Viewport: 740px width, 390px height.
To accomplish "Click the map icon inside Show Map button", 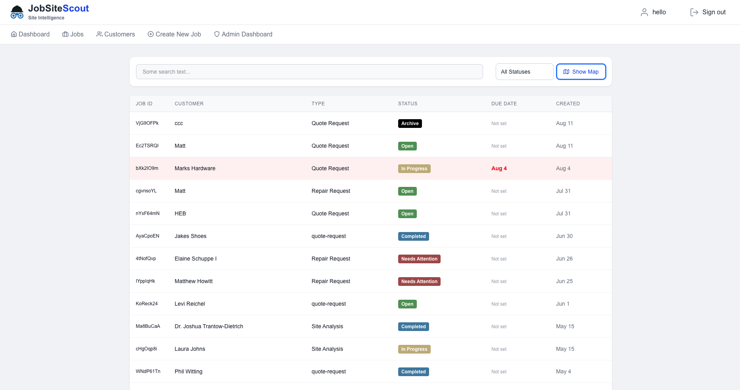I will point(566,72).
